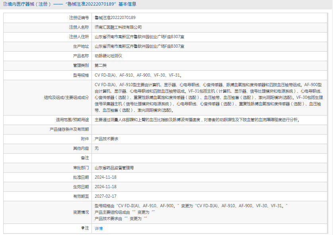Viewport: 333px width, 235px height.
Task: Click the 管理类别 label
Action: 81,65
